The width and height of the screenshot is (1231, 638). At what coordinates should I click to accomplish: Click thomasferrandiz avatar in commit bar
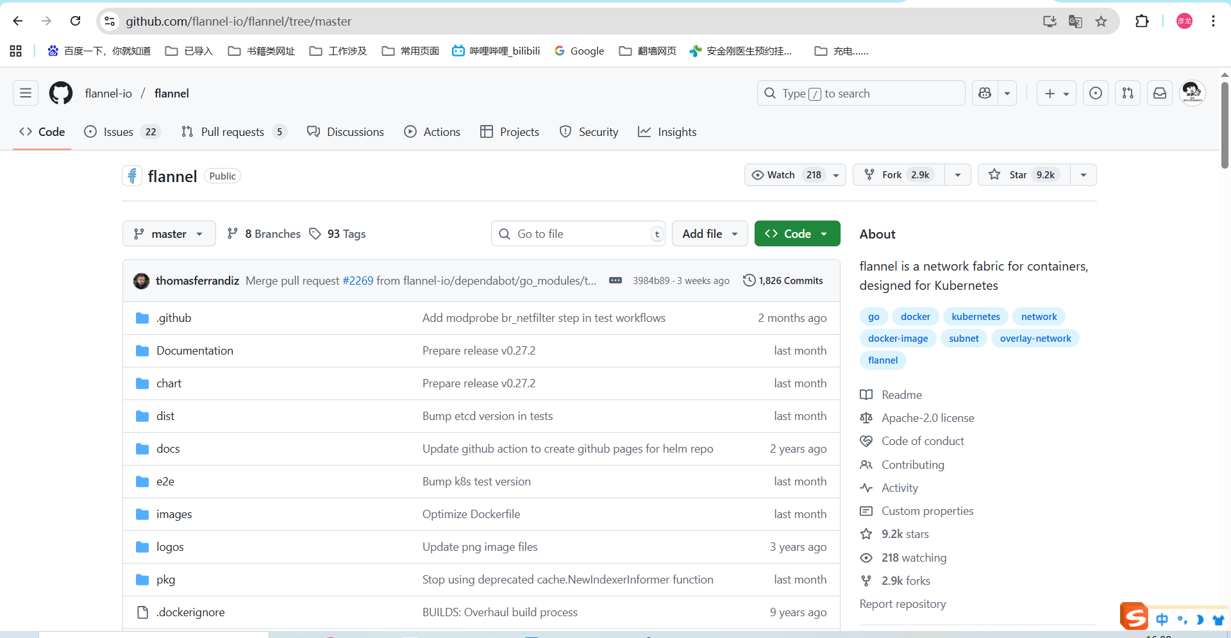click(x=141, y=281)
